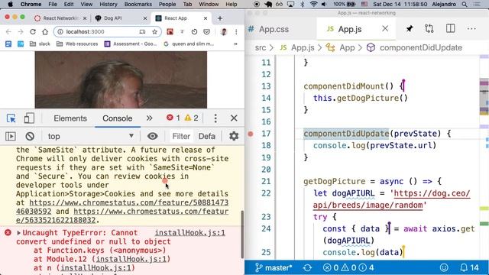Expand more DevTools tabs
Viewport: 489px width, 275px height.
(150, 118)
